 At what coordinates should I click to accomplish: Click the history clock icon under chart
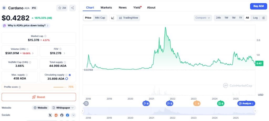(86, 103)
